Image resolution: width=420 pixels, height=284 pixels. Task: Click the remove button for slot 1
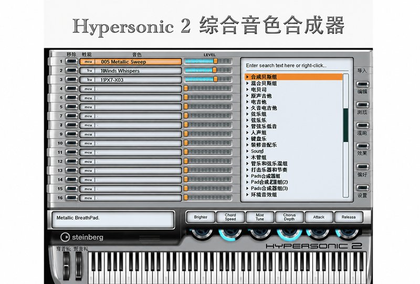(x=71, y=61)
